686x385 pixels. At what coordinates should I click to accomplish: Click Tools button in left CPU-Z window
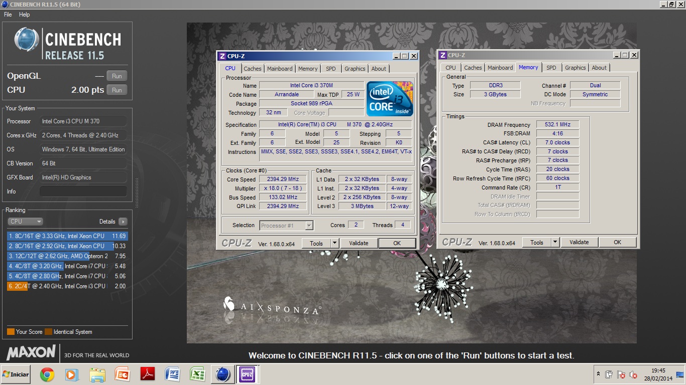[316, 243]
